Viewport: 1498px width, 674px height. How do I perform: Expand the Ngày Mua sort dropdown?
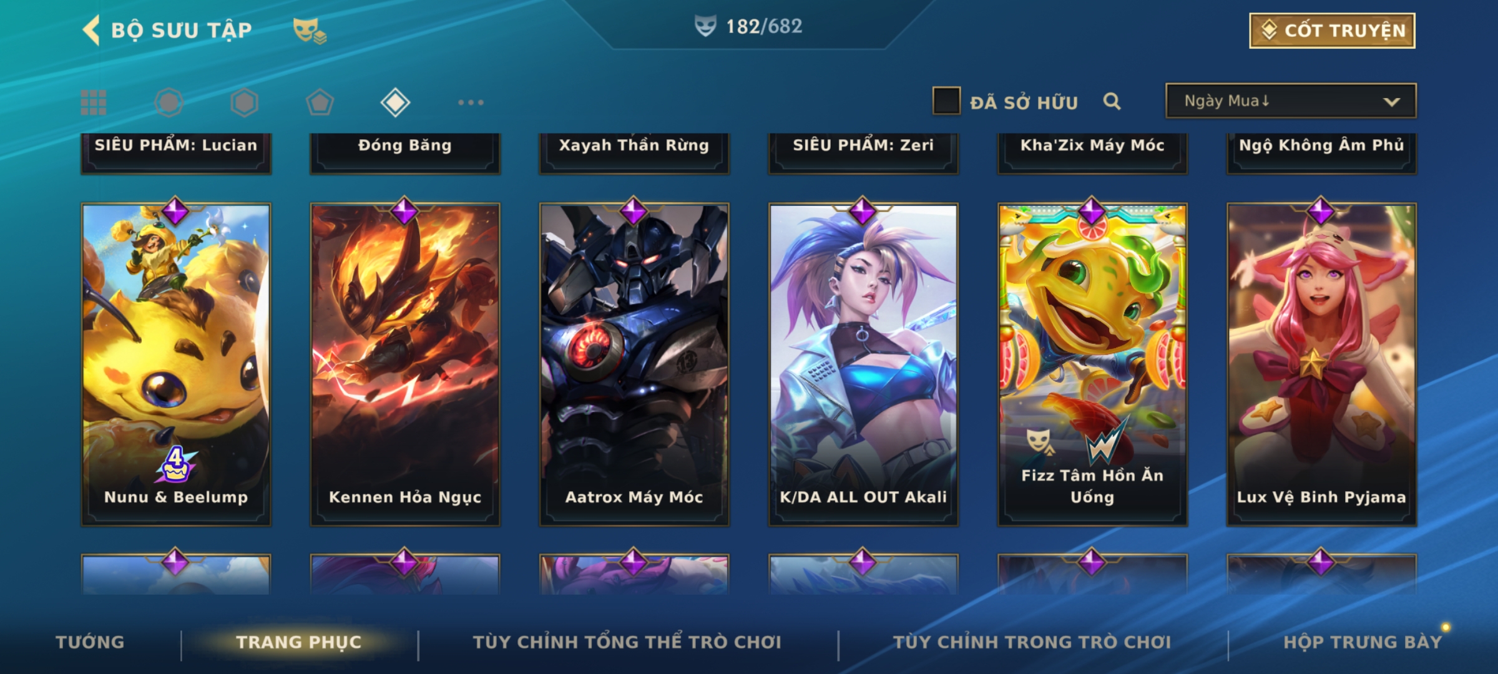(x=1291, y=100)
